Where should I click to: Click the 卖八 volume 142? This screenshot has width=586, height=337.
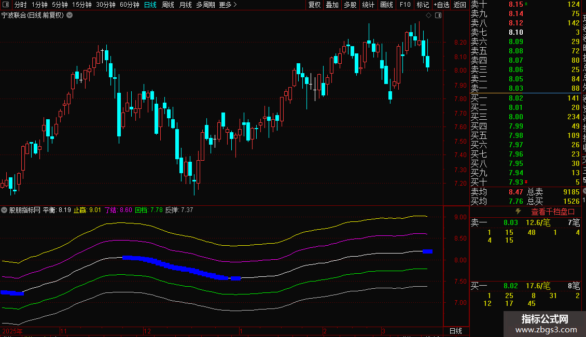click(574, 23)
